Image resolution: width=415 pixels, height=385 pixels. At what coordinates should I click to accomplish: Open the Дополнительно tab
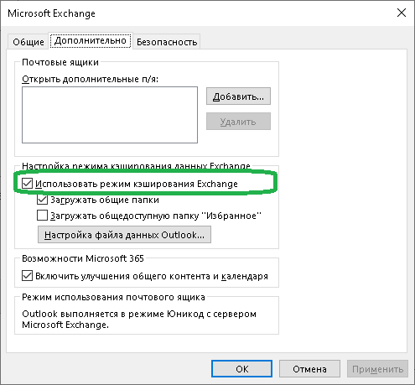91,41
